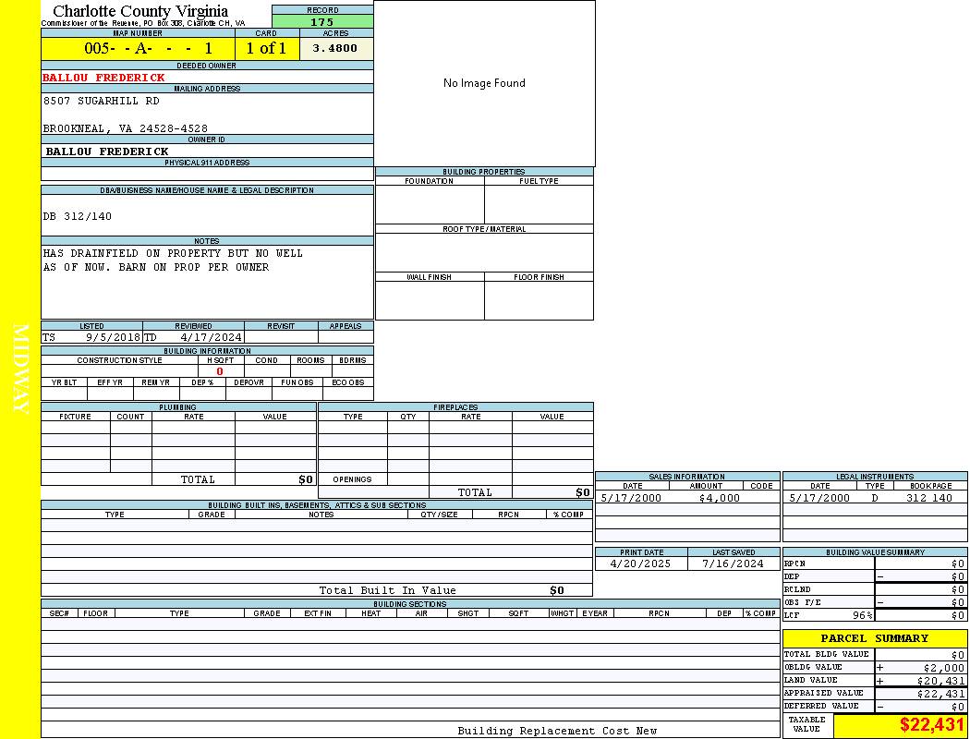This screenshot has width=970, height=739.
Task: Click the last saved date 7/16/2024
Action: click(x=733, y=563)
